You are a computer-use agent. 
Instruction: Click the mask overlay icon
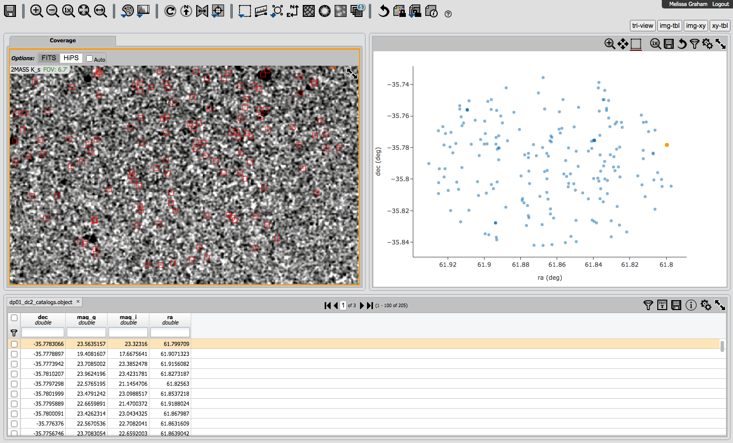tap(341, 11)
